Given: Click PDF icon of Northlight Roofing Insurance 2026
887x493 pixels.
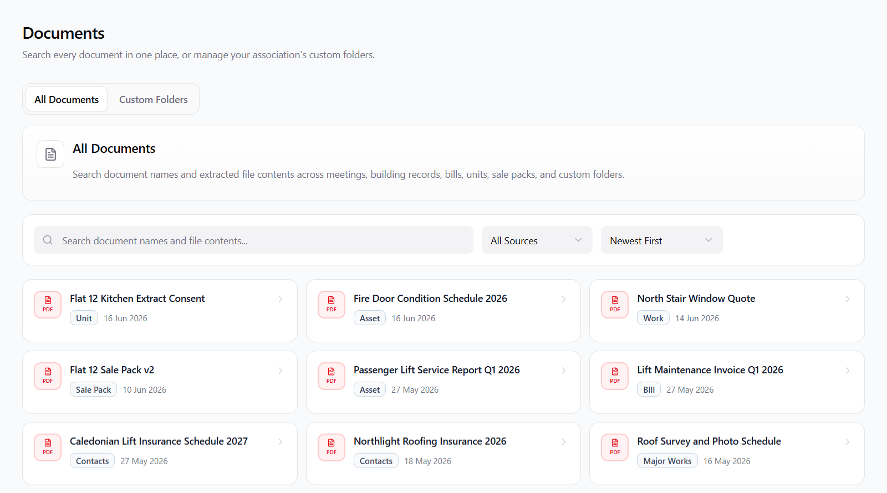Looking at the screenshot, I should 332,448.
